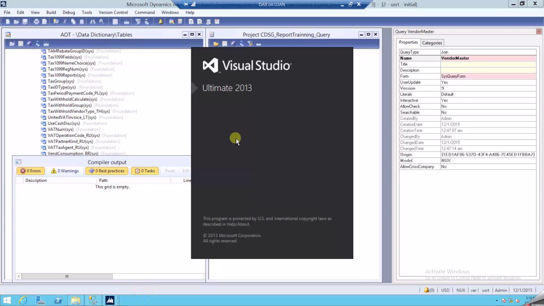Edit the Form property SysQueryForm
This screenshot has width=544, height=306.
point(488,76)
